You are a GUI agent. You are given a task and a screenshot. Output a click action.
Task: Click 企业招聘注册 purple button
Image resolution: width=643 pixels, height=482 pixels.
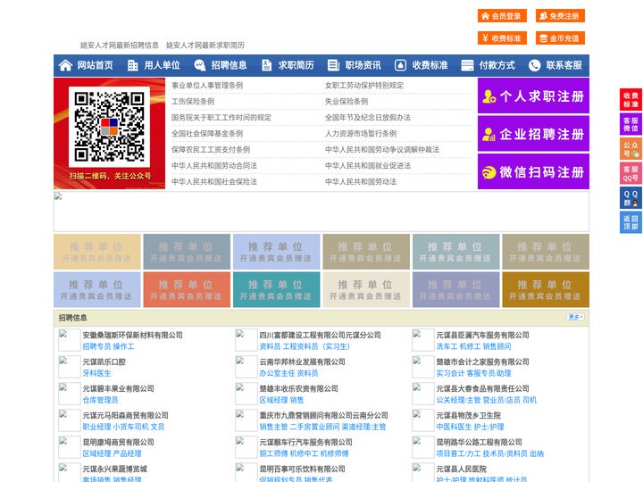tap(533, 134)
